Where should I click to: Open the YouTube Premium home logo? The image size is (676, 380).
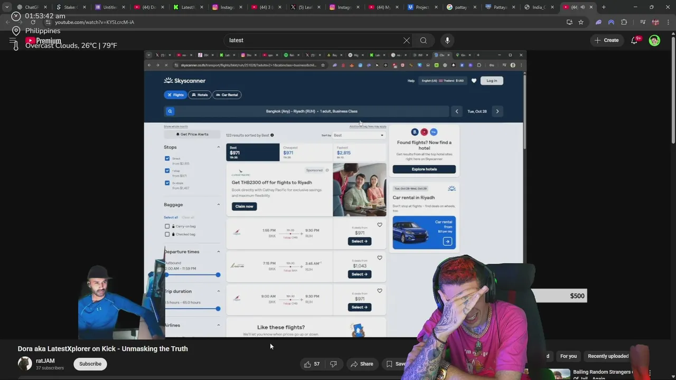click(x=43, y=41)
